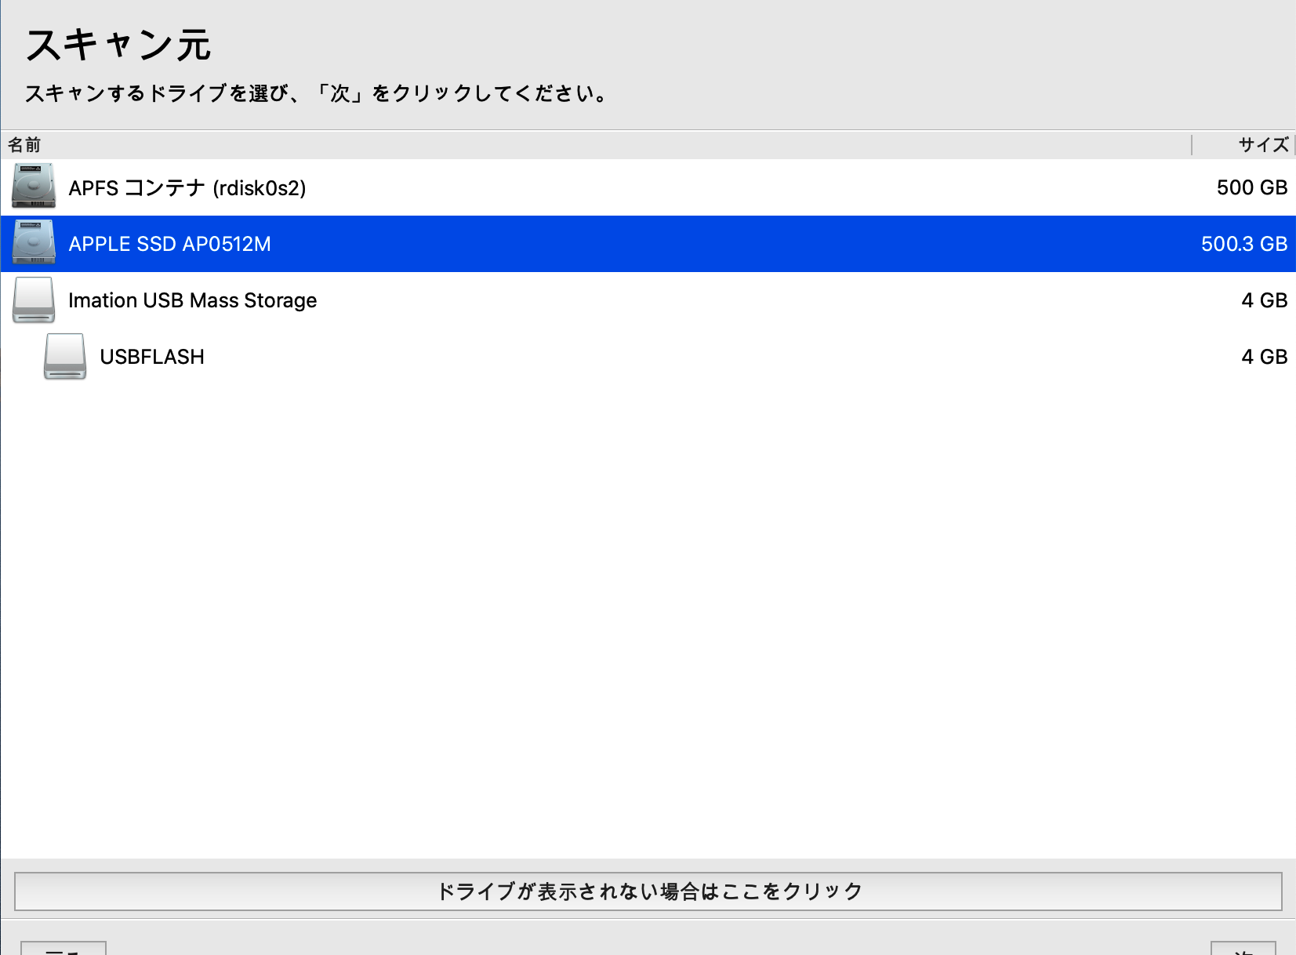Sort by the 名前 column header
This screenshot has width=1296, height=955.
pos(24,145)
